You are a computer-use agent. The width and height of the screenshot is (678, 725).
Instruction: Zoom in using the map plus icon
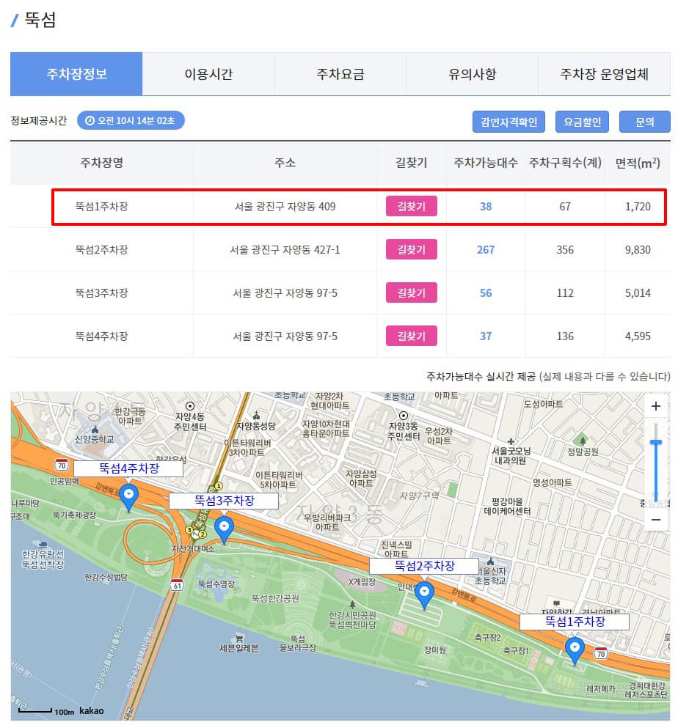click(656, 405)
